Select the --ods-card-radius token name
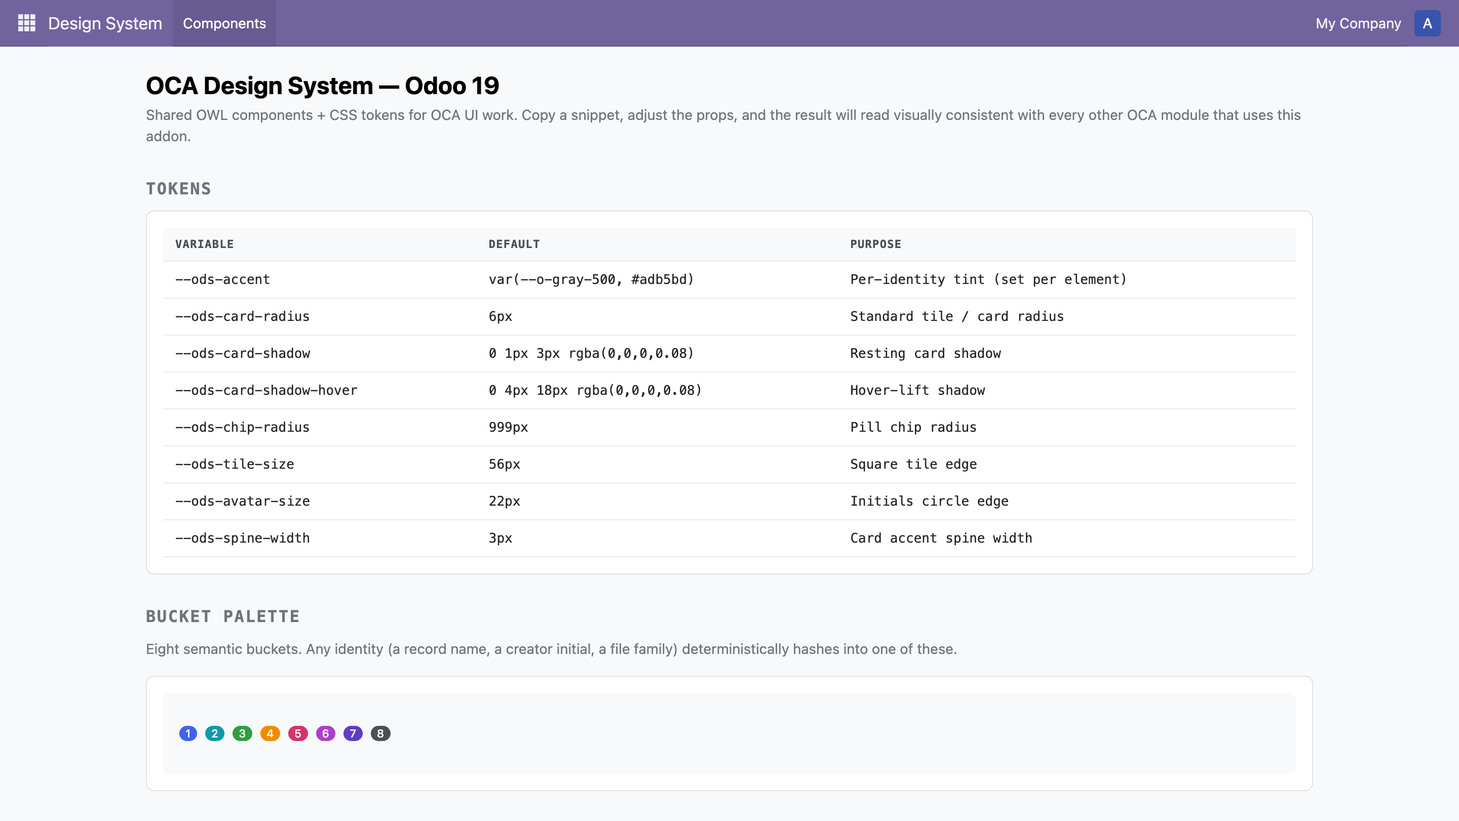Viewport: 1459px width, 821px height. tap(243, 316)
